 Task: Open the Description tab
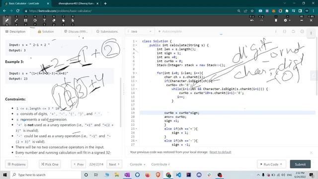tap(15, 31)
